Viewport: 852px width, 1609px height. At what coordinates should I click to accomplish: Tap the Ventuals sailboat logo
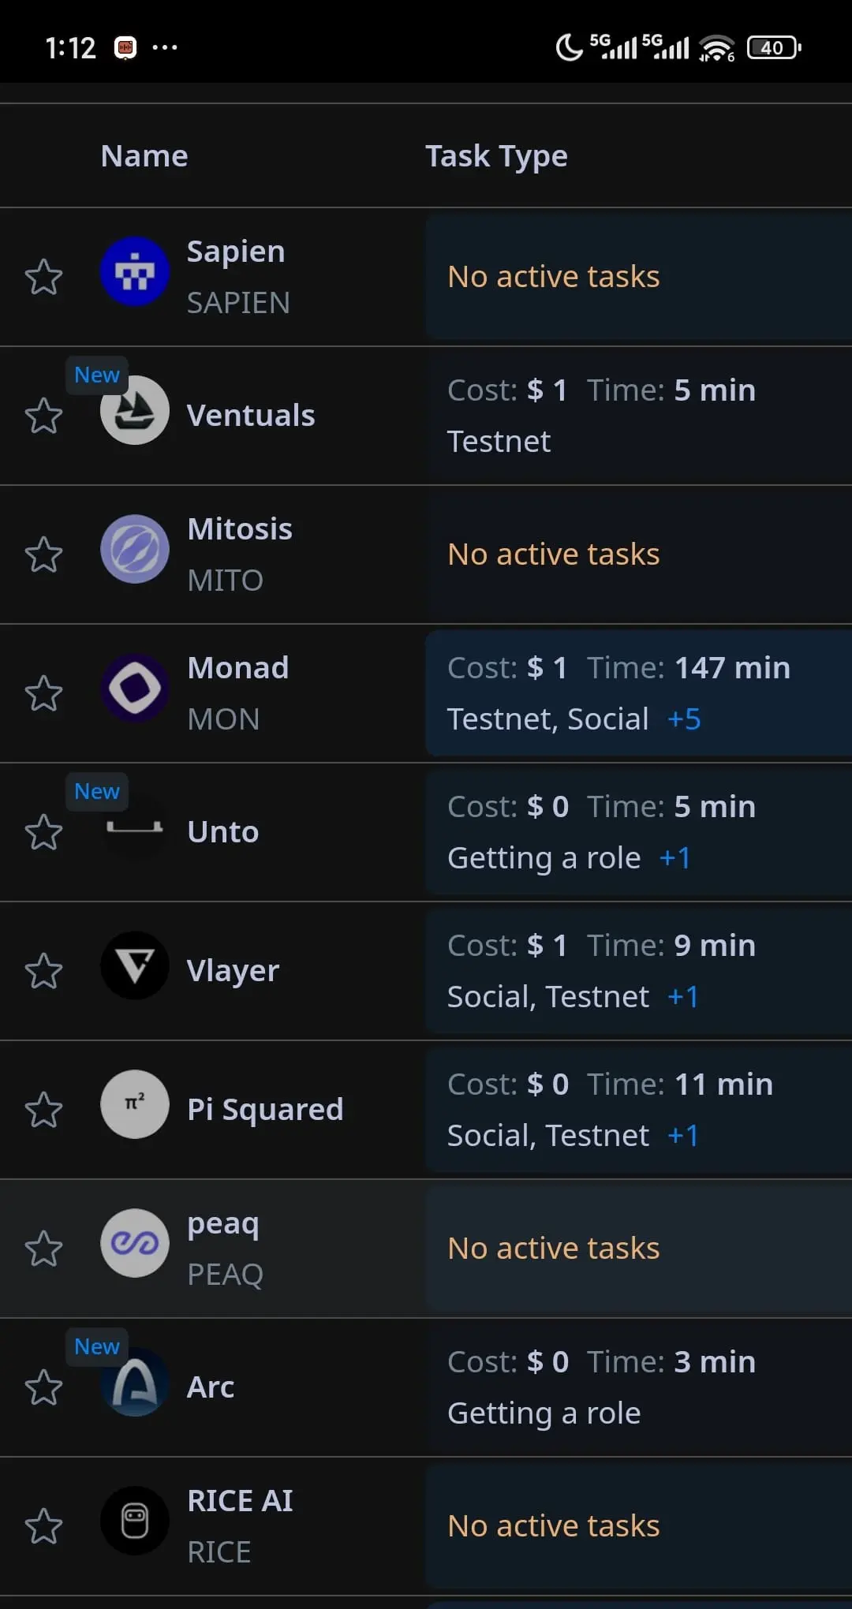coord(135,410)
